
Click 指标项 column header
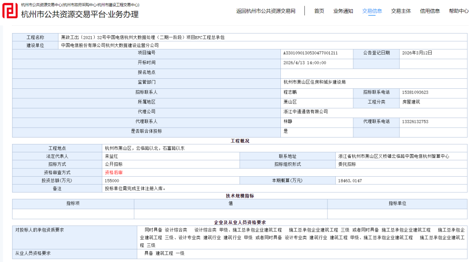coord(73,204)
